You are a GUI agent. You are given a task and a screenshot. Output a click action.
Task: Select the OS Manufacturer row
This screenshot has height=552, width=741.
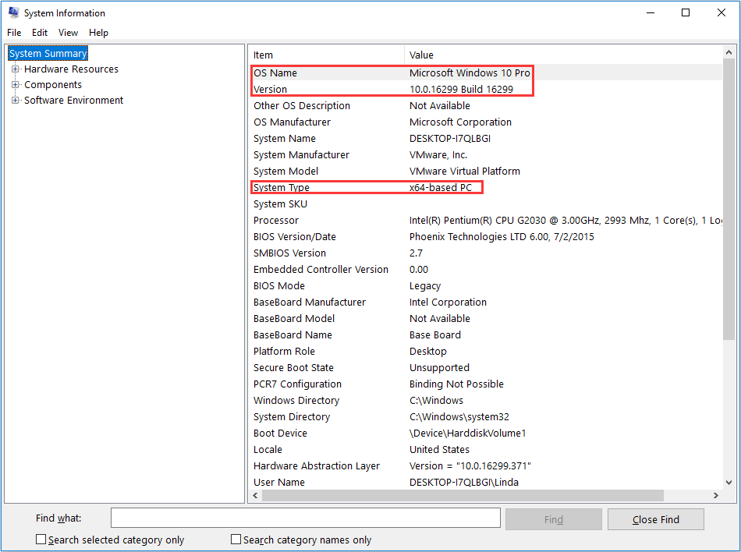(x=485, y=122)
